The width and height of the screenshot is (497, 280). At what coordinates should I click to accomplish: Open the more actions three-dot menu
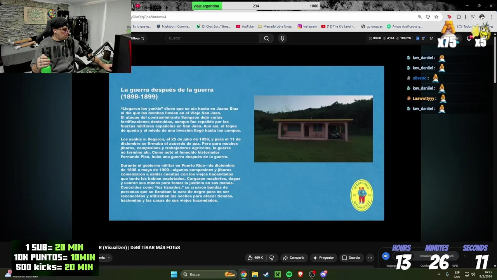[370, 257]
